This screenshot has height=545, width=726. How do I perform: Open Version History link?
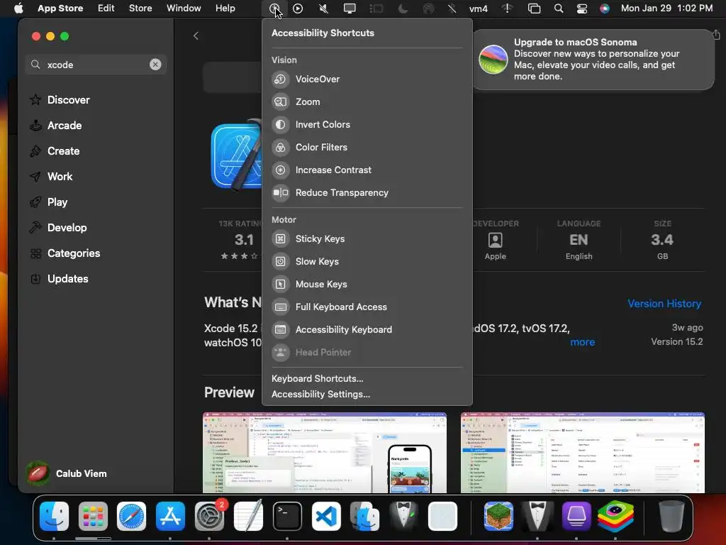point(664,304)
